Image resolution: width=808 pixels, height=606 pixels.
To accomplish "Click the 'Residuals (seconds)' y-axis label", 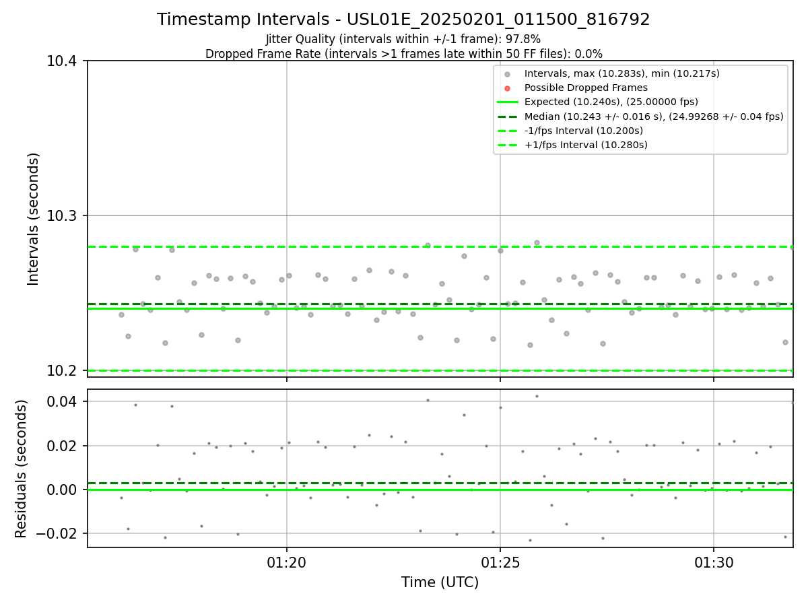I will pos(22,469).
